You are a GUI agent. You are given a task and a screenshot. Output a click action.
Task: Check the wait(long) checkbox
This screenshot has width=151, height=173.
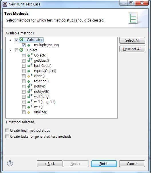[x=23, y=97]
